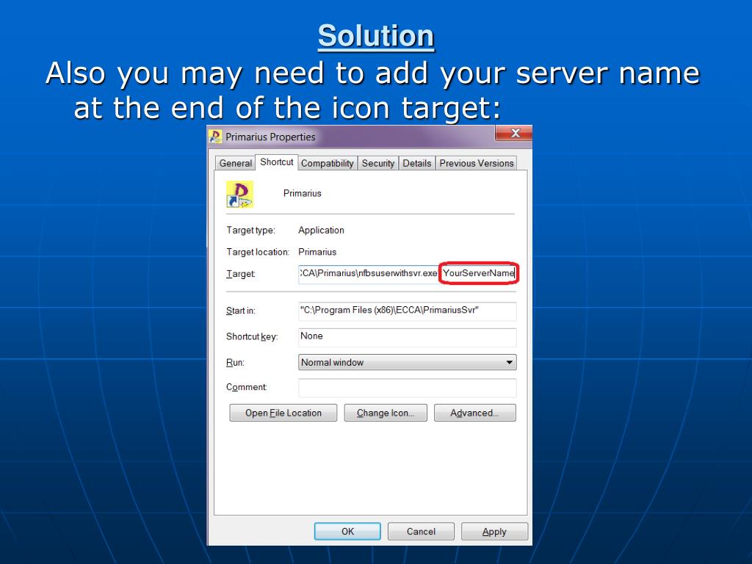The width and height of the screenshot is (752, 564).
Task: Switch to Previous Versions tab
Action: 476,163
